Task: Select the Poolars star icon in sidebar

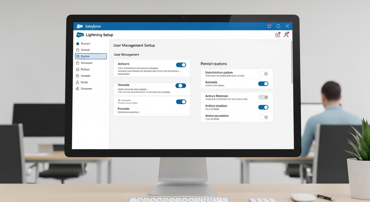Action: (78, 43)
